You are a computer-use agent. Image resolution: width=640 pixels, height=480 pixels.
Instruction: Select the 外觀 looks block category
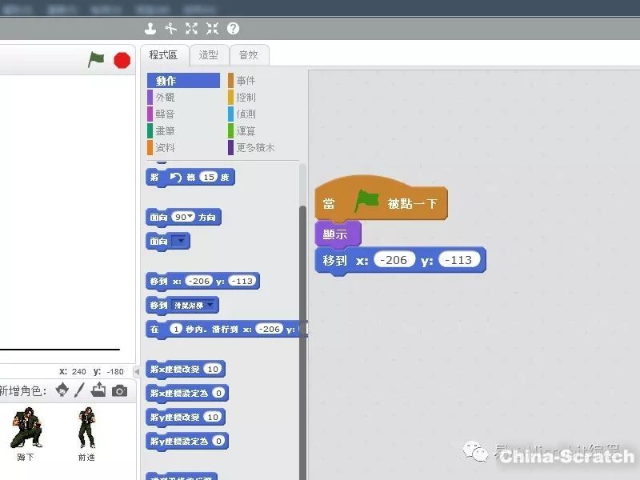165,97
